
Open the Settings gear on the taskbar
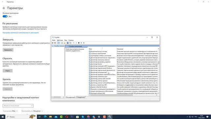coord(99,117)
